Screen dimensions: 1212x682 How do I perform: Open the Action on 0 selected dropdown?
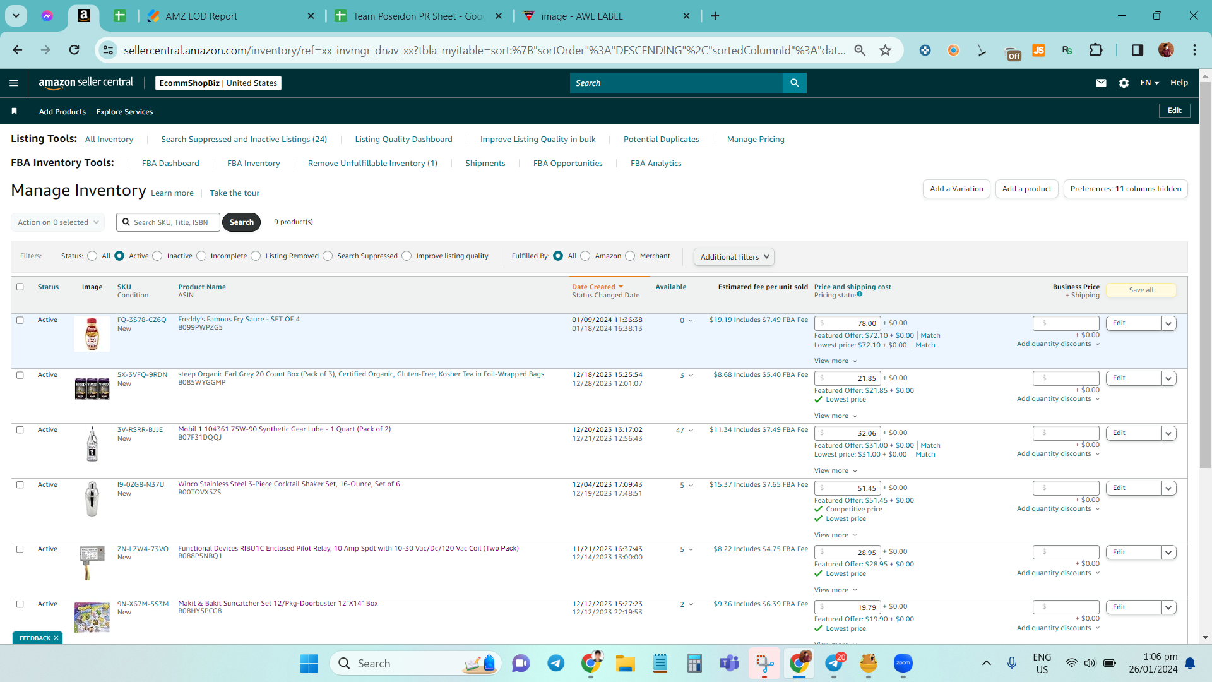[x=57, y=222]
